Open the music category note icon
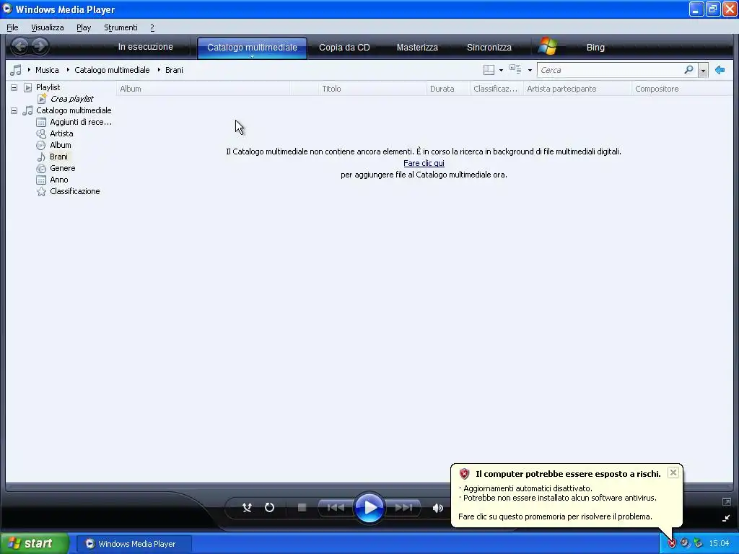The image size is (739, 554). [16, 70]
